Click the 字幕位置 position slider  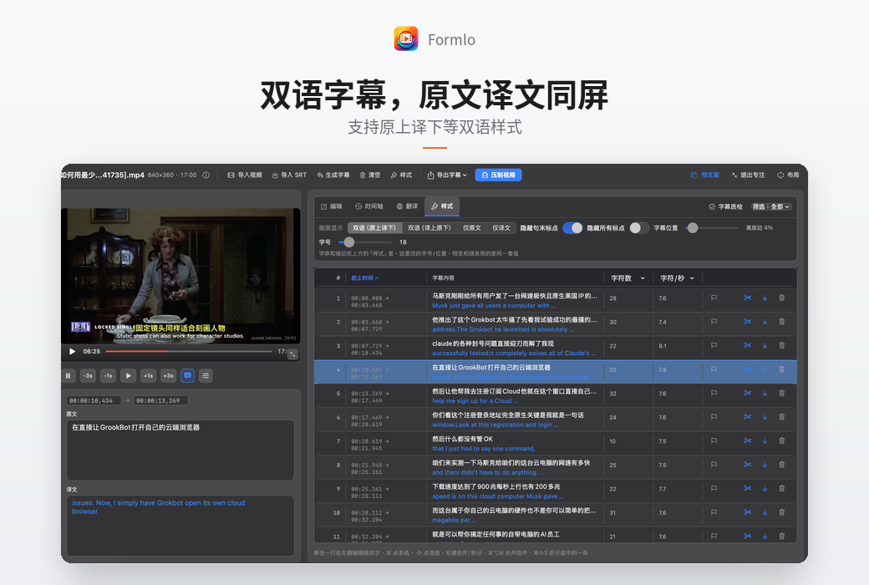tap(713, 228)
